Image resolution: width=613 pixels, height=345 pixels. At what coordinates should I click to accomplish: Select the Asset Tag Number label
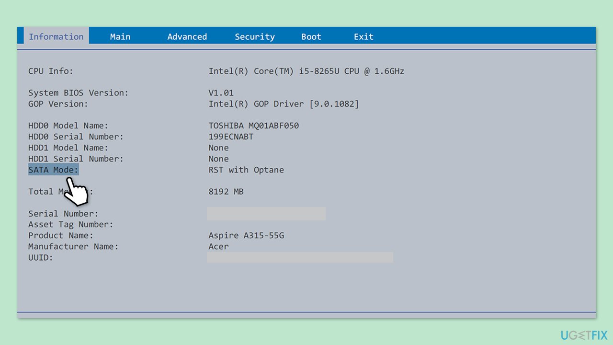pyautogui.click(x=70, y=224)
